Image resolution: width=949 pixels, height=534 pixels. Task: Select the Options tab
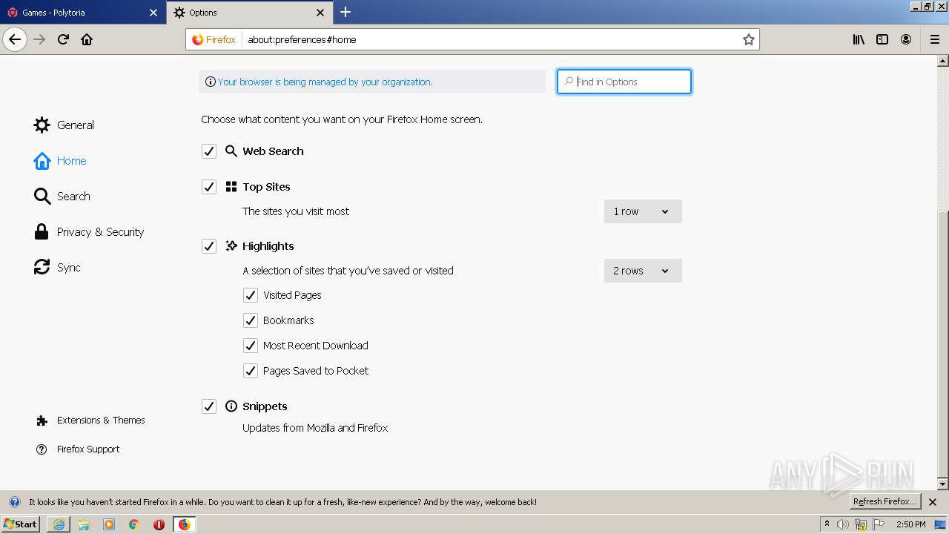[248, 13]
